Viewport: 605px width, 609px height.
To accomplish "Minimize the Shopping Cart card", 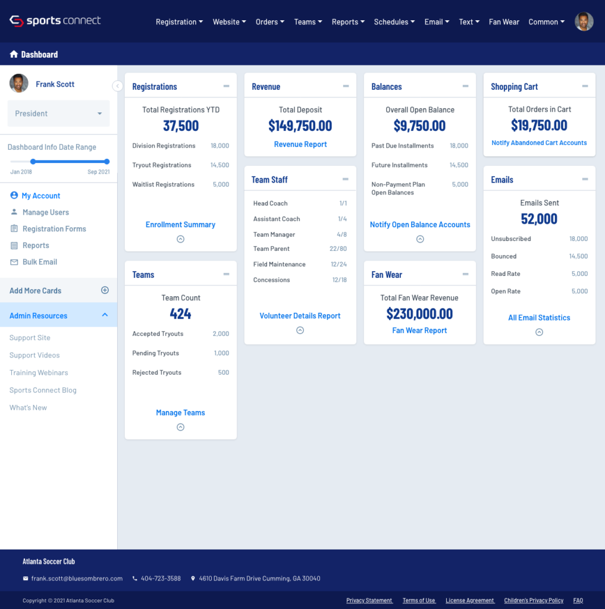I will (x=585, y=86).
